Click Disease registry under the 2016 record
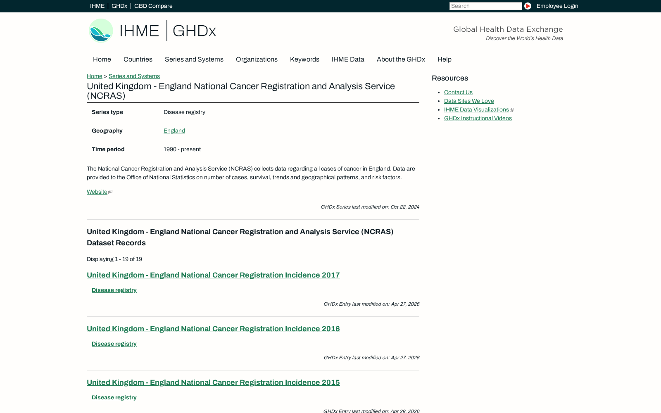This screenshot has height=413, width=661. [x=114, y=344]
